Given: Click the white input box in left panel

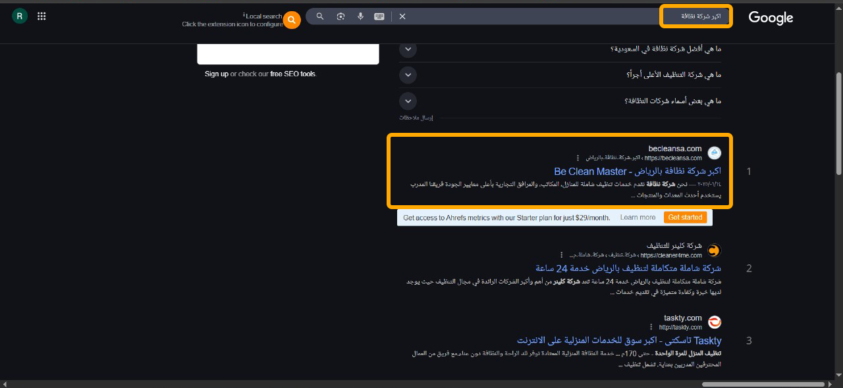Looking at the screenshot, I should coord(288,54).
